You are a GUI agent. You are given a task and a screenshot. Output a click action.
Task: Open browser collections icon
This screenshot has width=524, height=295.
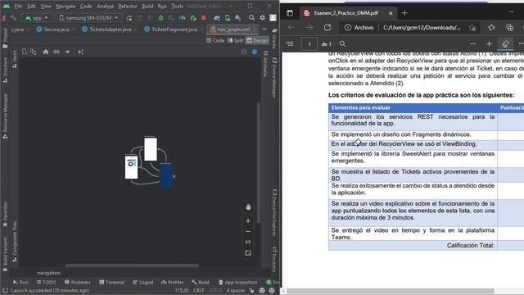[x=509, y=28]
